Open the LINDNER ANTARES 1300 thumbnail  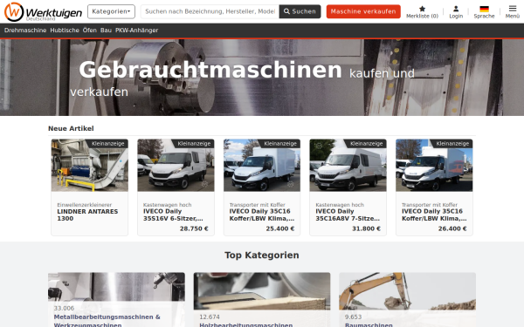90,165
